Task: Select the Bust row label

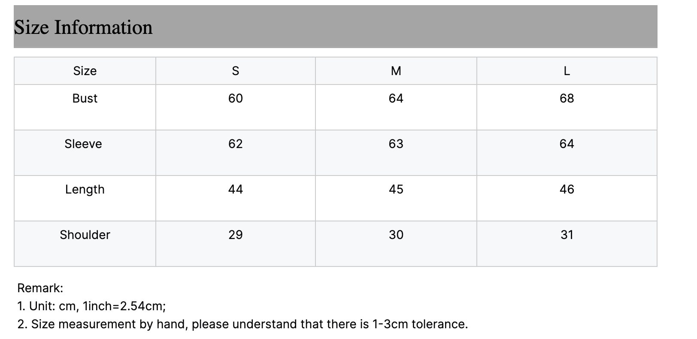Action: pos(85,98)
